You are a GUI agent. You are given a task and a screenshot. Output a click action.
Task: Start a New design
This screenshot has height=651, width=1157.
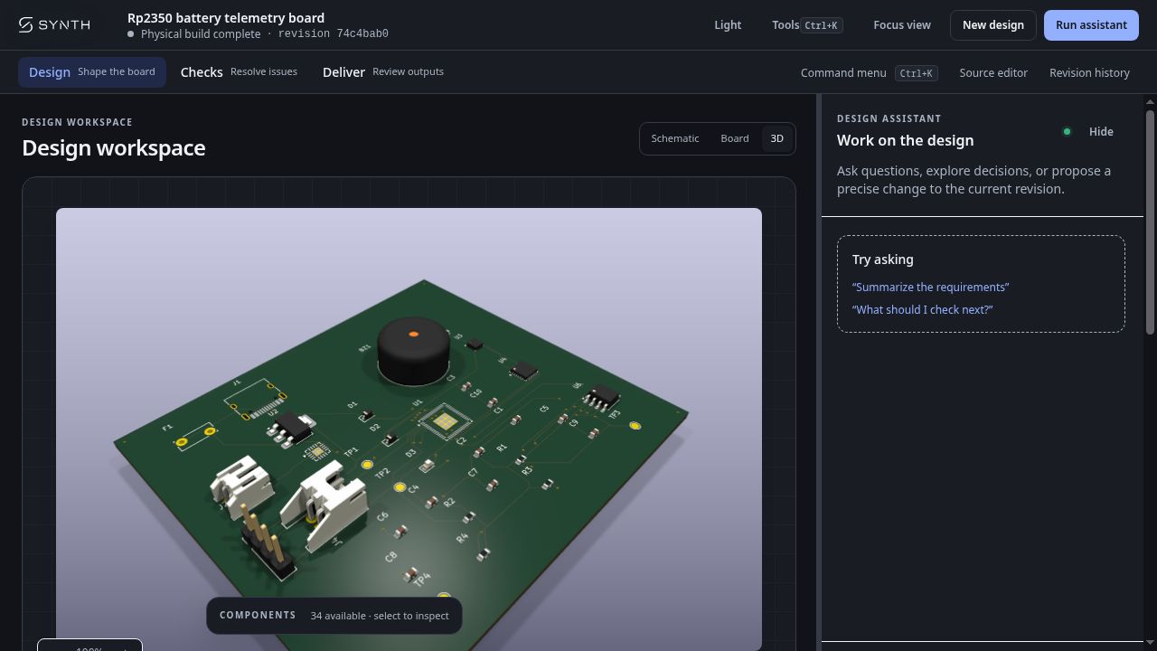(992, 24)
